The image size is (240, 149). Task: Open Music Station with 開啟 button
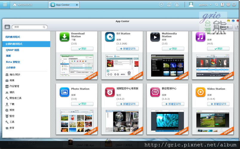tap(218, 49)
